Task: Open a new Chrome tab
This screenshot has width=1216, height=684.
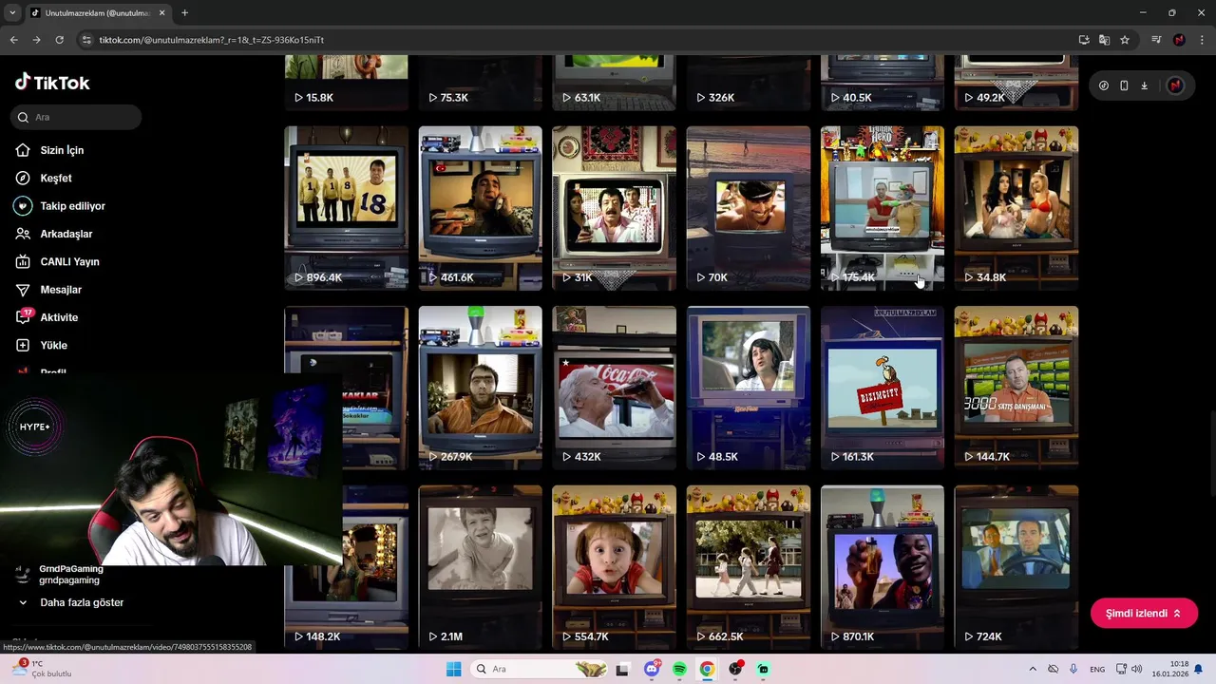Action: (x=184, y=13)
